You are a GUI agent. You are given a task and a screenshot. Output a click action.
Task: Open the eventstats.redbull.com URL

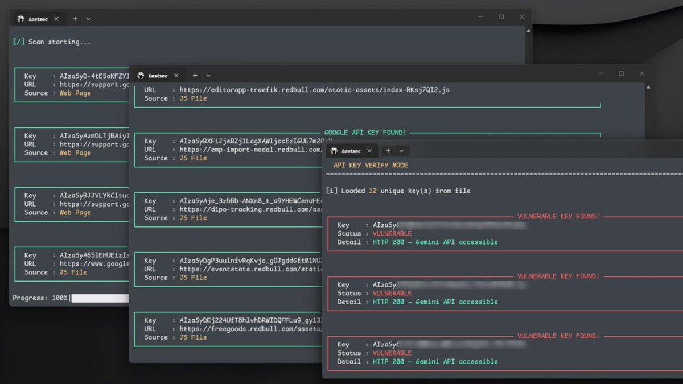click(251, 269)
